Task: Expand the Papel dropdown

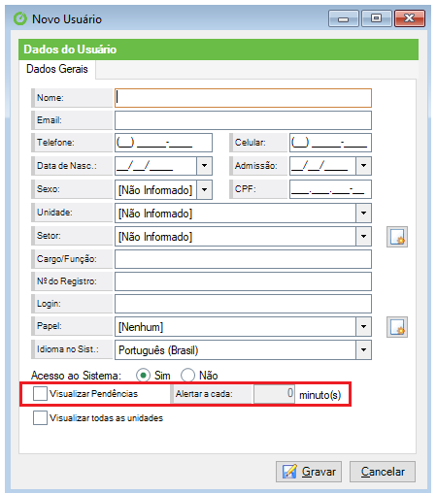Action: [x=363, y=326]
